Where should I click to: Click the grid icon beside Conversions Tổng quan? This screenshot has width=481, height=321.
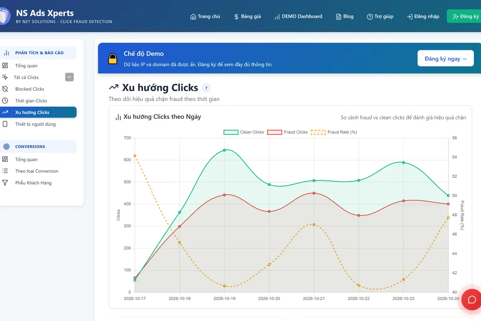[5, 159]
